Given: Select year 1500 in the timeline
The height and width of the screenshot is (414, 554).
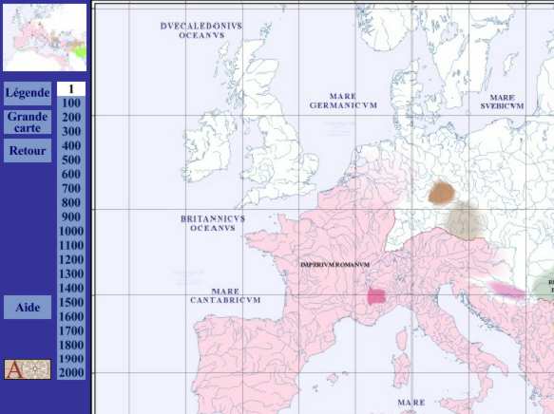Looking at the screenshot, I should (x=71, y=302).
